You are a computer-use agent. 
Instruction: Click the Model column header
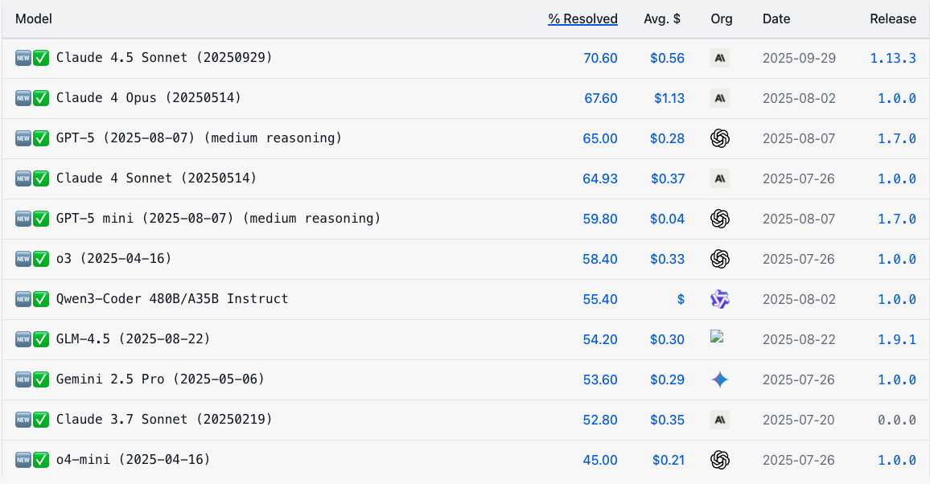pos(34,18)
